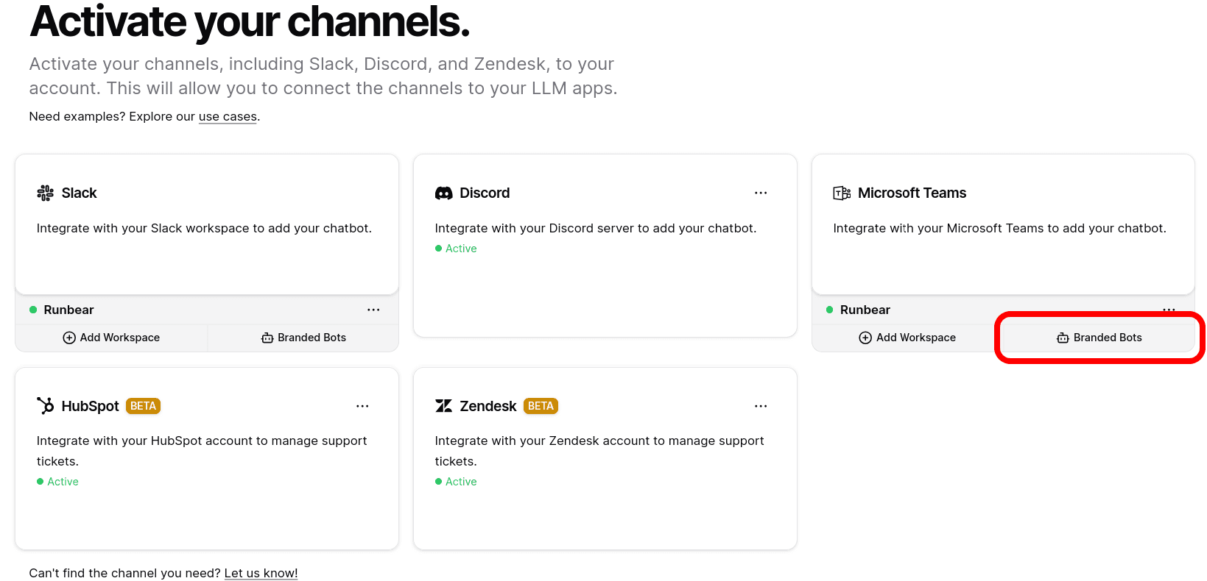Viewport: 1207px width, 581px height.
Task: Open Branded Bots under Microsoft Teams card
Action: pyautogui.click(x=1099, y=338)
